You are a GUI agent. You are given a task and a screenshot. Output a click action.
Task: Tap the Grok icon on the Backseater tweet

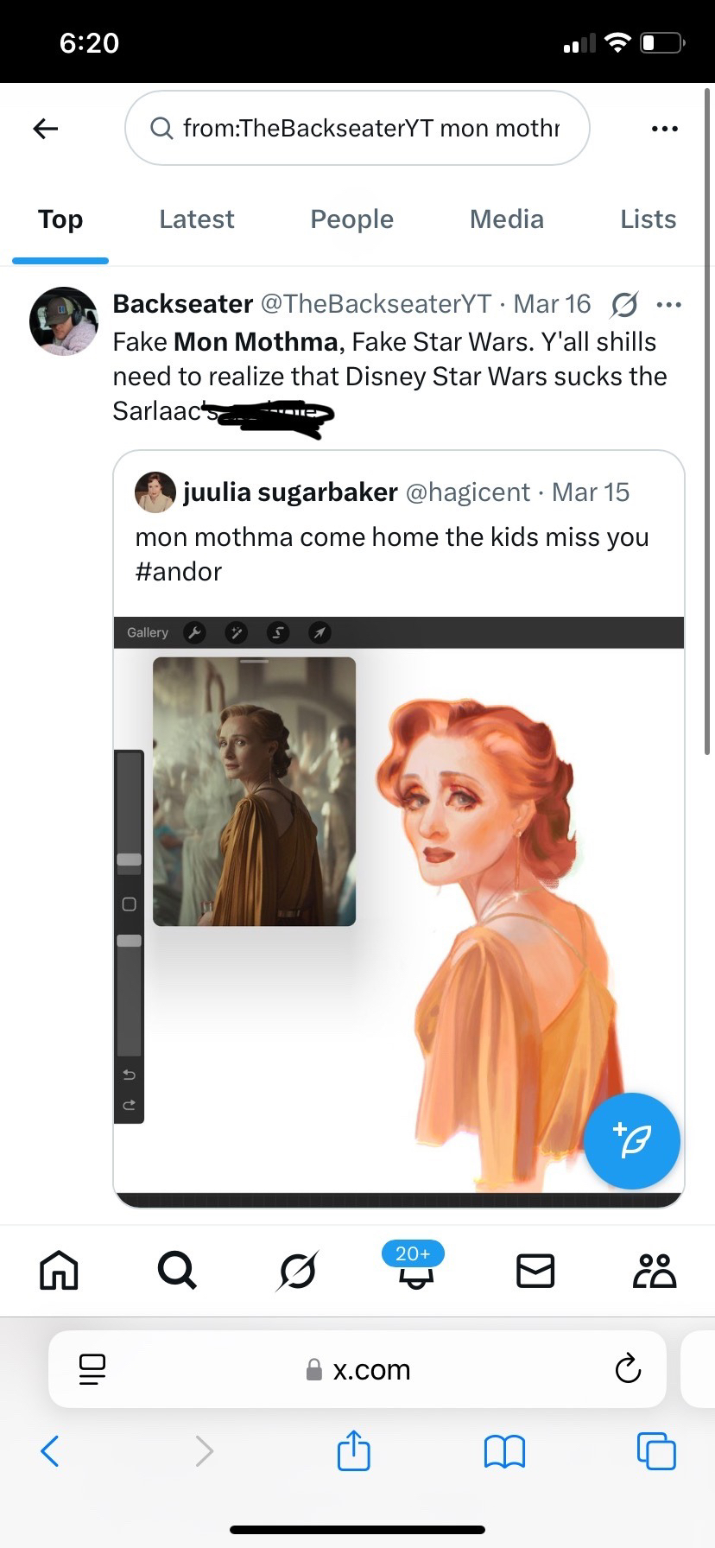coord(624,304)
